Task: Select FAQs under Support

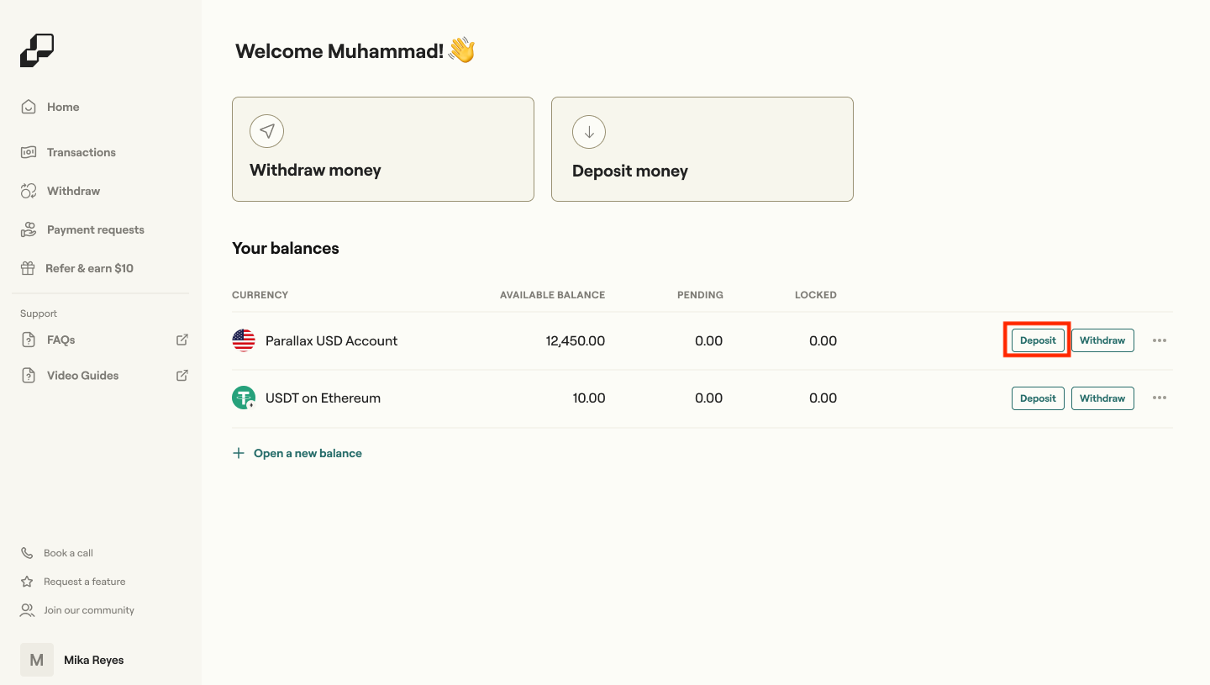Action: pos(60,340)
